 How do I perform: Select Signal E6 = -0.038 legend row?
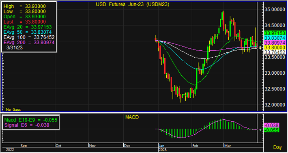[x=27, y=125]
